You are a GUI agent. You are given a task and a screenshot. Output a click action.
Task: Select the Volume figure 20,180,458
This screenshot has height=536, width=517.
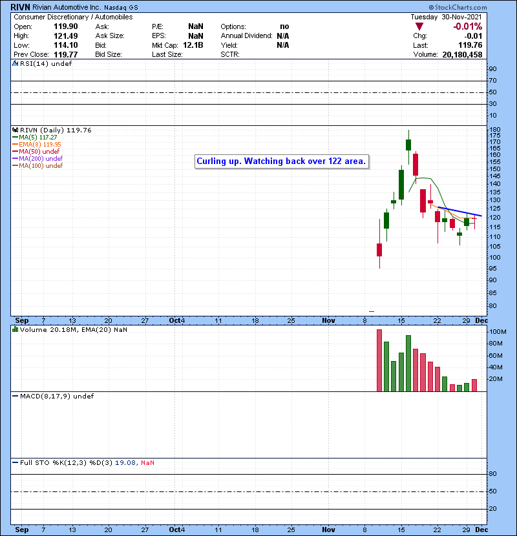(462, 54)
